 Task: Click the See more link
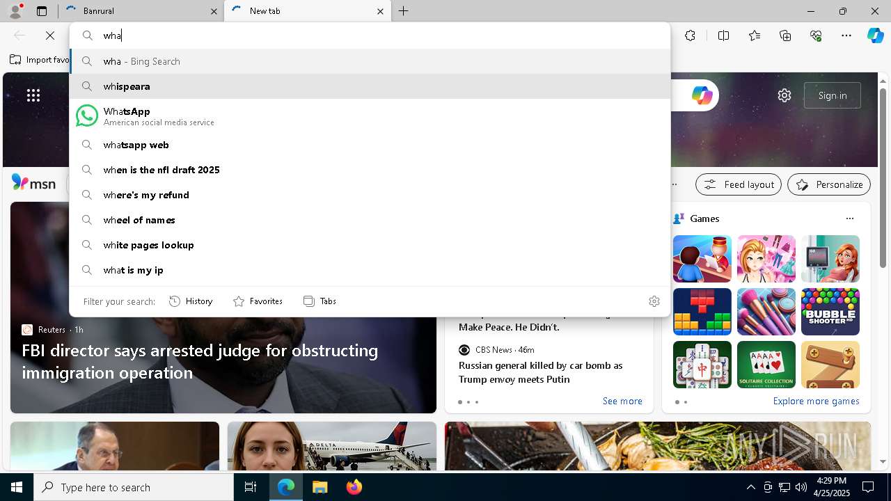[x=622, y=401]
